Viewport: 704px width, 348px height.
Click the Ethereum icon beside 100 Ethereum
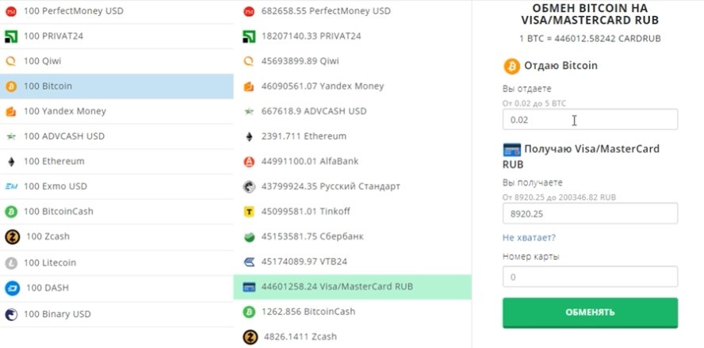click(11, 162)
